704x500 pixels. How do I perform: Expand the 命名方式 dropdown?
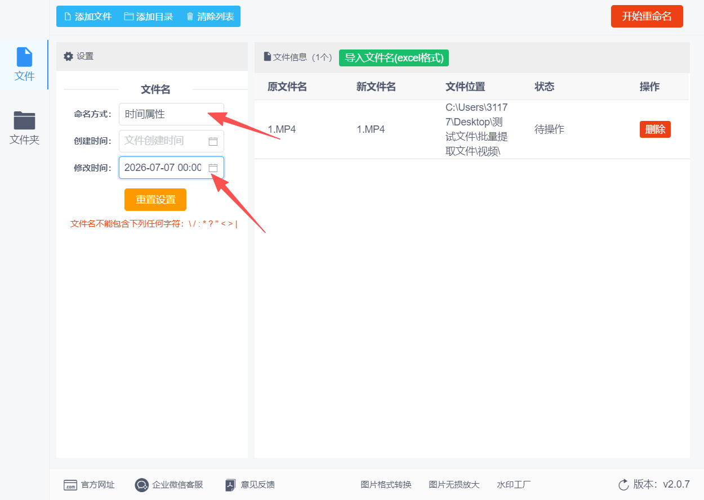pos(171,114)
